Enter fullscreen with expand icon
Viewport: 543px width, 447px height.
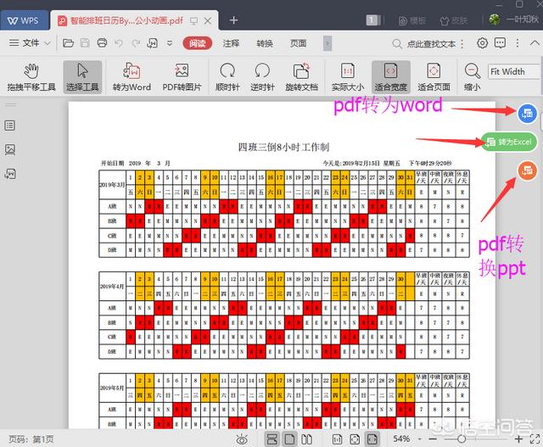point(535,439)
